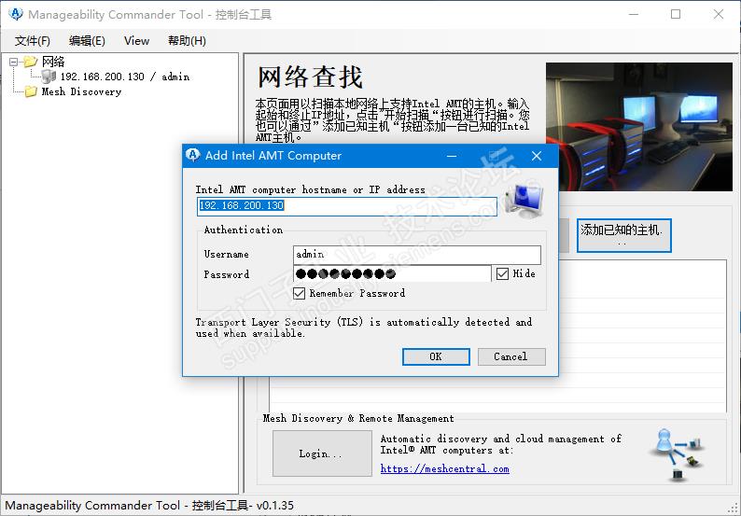741x516 pixels.
Task: Select 192.168.200.130 / admin computer entry
Action: [x=125, y=77]
